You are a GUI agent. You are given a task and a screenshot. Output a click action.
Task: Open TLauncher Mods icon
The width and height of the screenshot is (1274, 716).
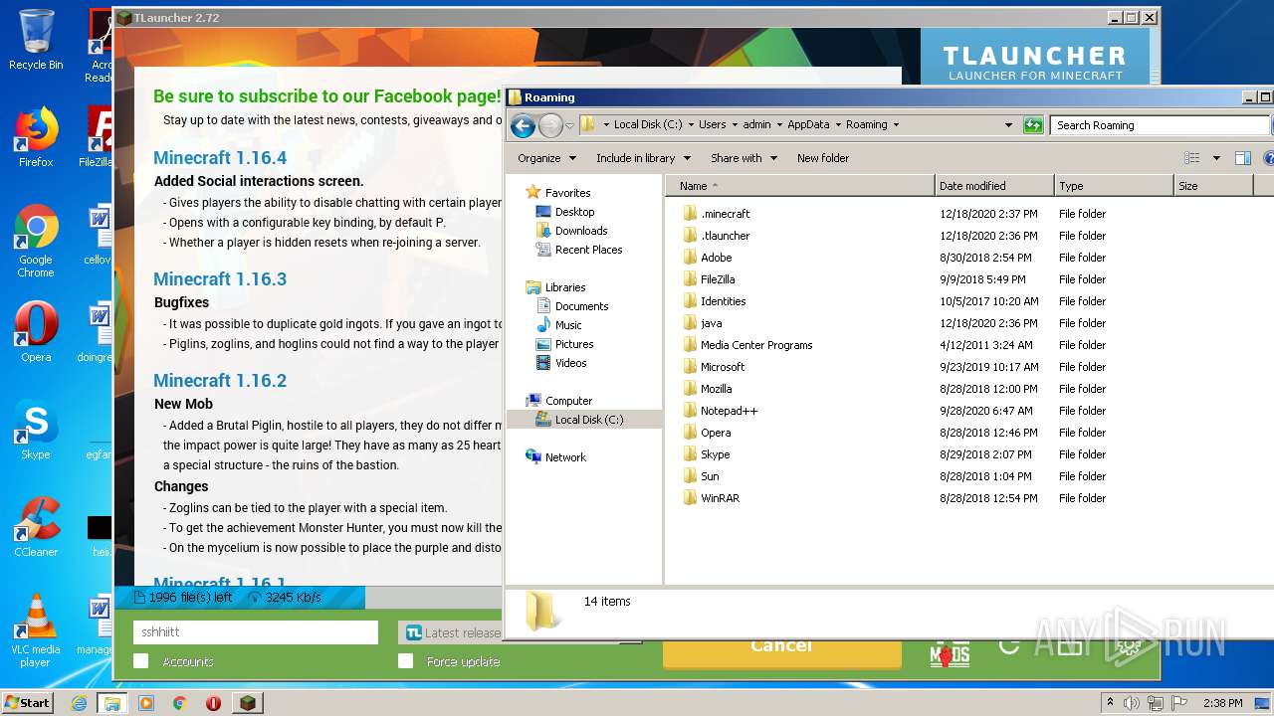[x=950, y=652]
